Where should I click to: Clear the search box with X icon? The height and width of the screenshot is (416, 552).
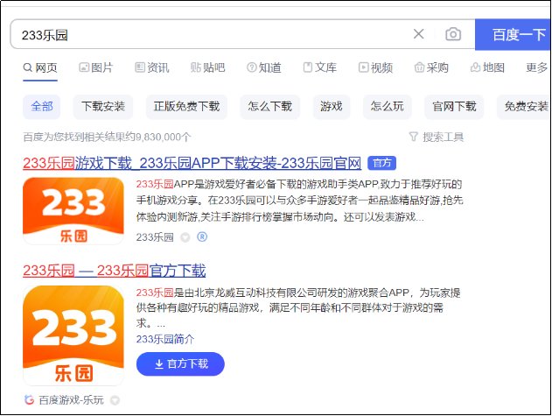[418, 34]
